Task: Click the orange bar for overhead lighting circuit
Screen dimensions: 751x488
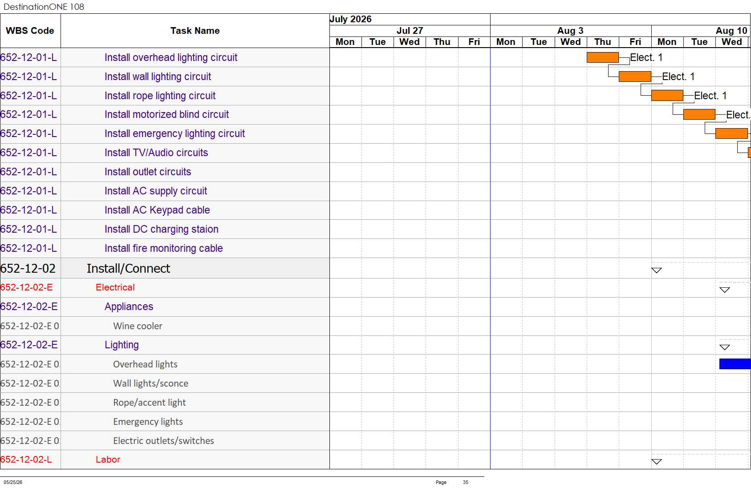Action: pyautogui.click(x=603, y=57)
